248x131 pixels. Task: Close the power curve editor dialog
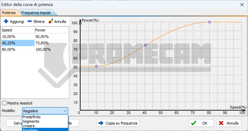coord(242,5)
